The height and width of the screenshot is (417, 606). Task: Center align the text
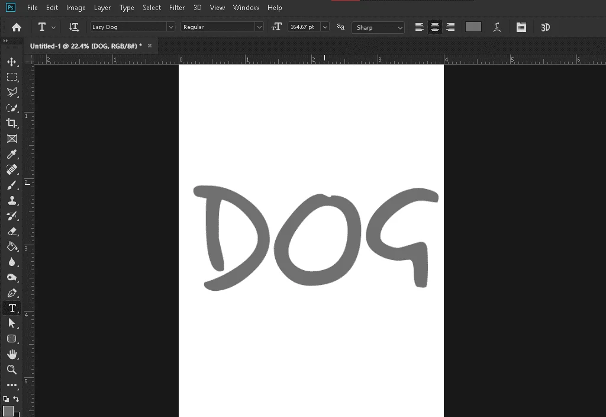(435, 27)
